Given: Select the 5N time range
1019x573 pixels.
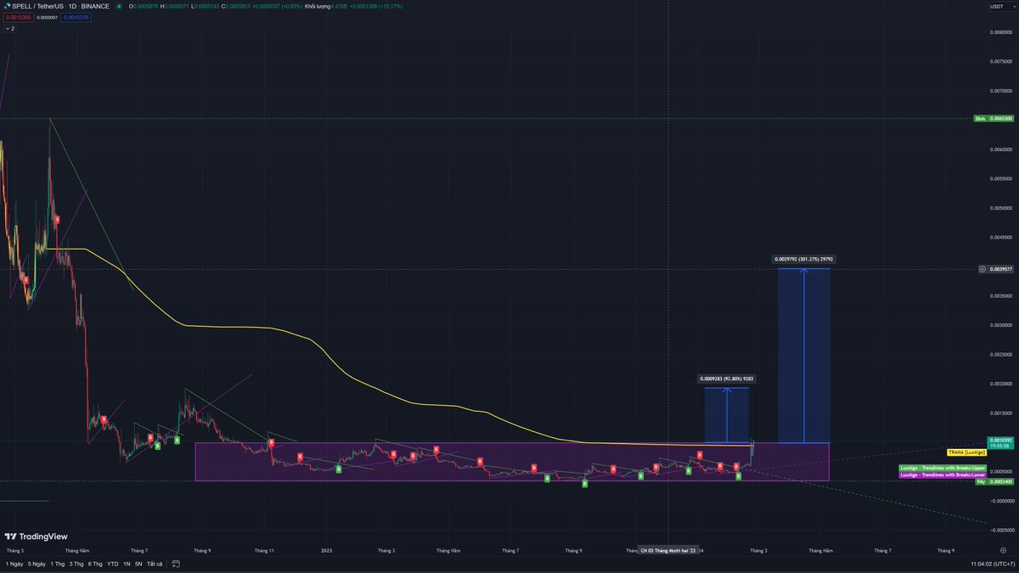Looking at the screenshot, I should click(138, 564).
